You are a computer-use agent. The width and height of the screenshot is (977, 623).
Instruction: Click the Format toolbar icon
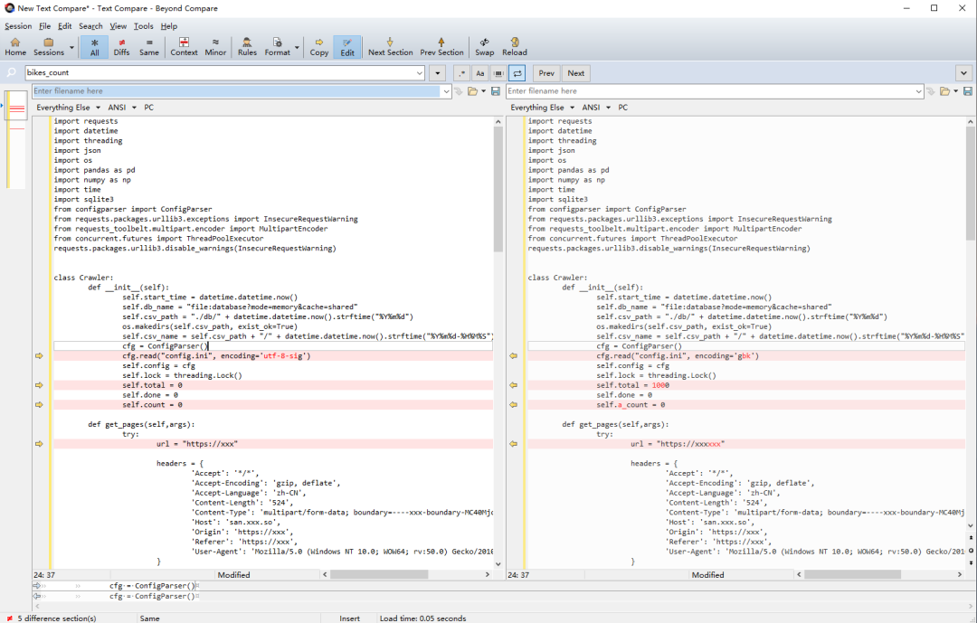[278, 47]
